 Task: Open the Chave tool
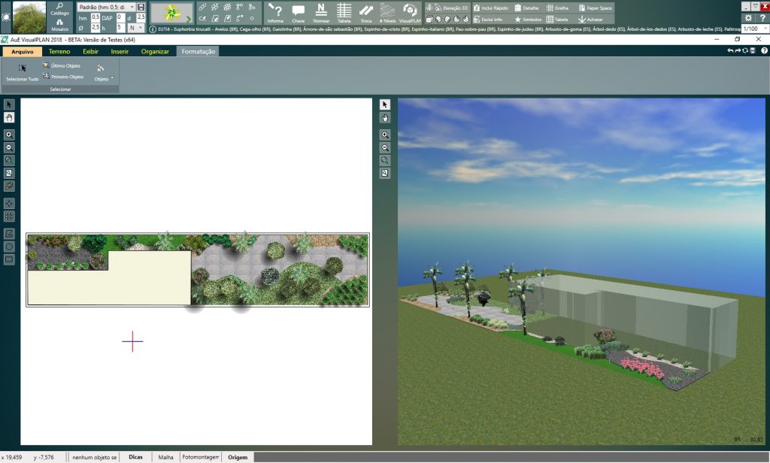[x=298, y=11]
